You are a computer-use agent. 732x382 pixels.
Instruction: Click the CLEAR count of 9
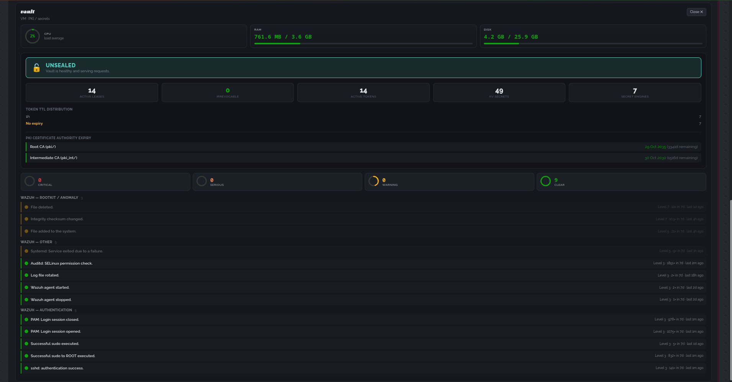point(556,180)
